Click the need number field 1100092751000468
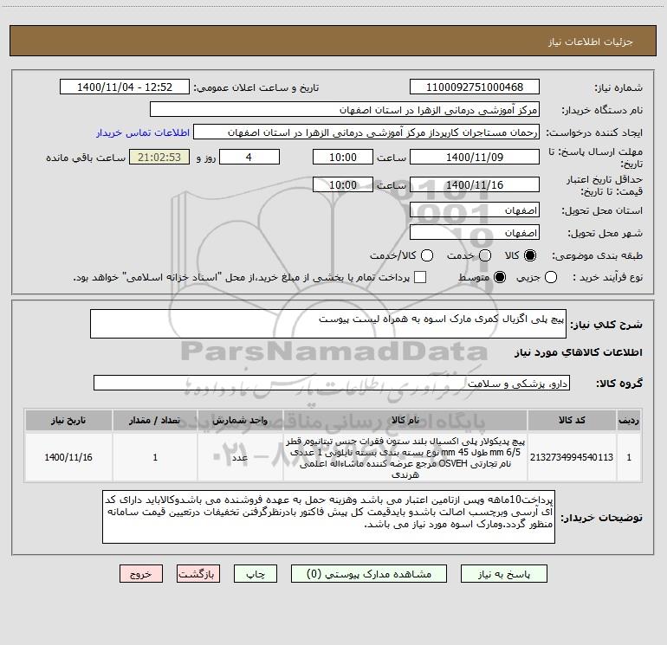667x645 pixels. tap(475, 87)
